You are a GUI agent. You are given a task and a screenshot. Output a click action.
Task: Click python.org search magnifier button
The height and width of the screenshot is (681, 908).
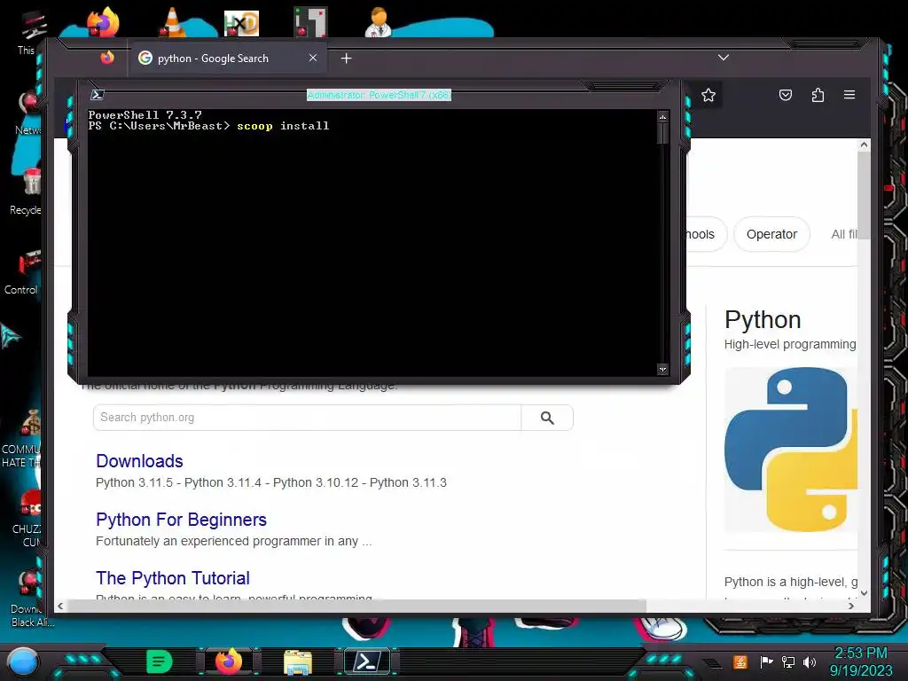pyautogui.click(x=547, y=418)
